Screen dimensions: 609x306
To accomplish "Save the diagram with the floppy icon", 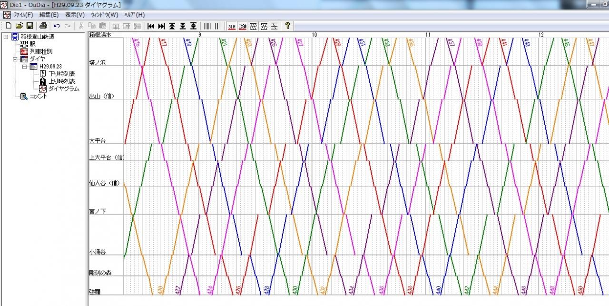I will pos(29,26).
